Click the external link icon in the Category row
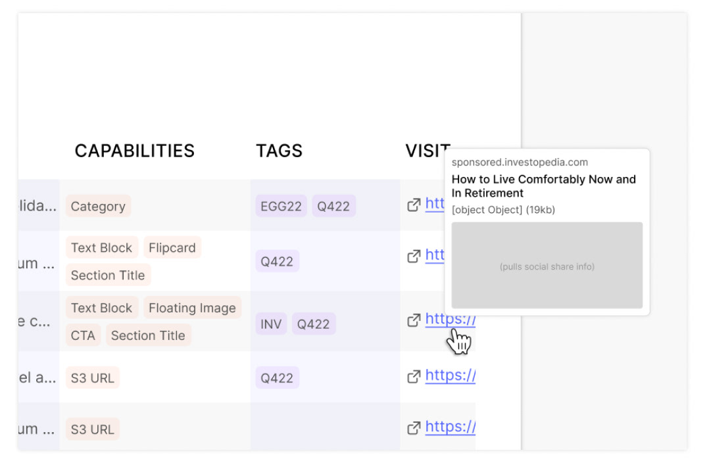705x463 pixels. tap(414, 205)
